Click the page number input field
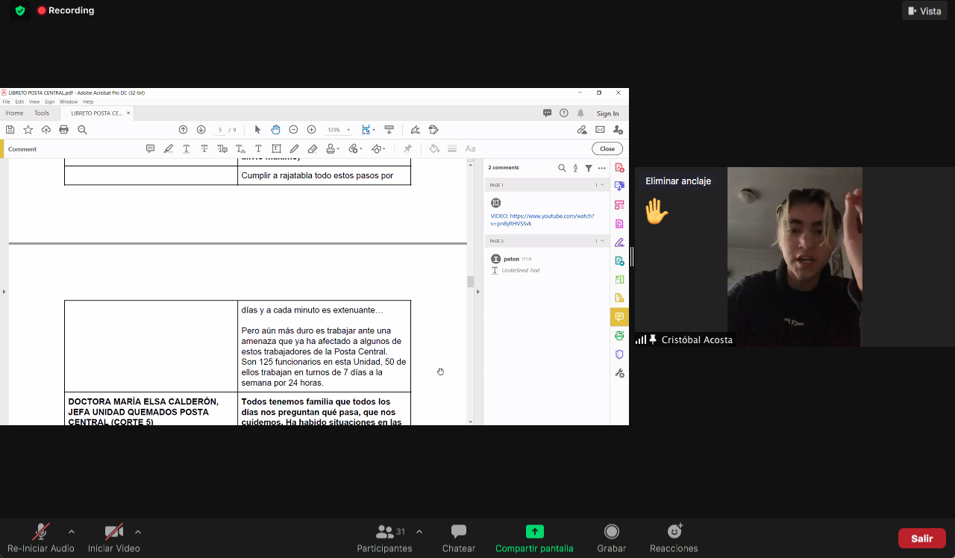955x558 pixels. [221, 130]
